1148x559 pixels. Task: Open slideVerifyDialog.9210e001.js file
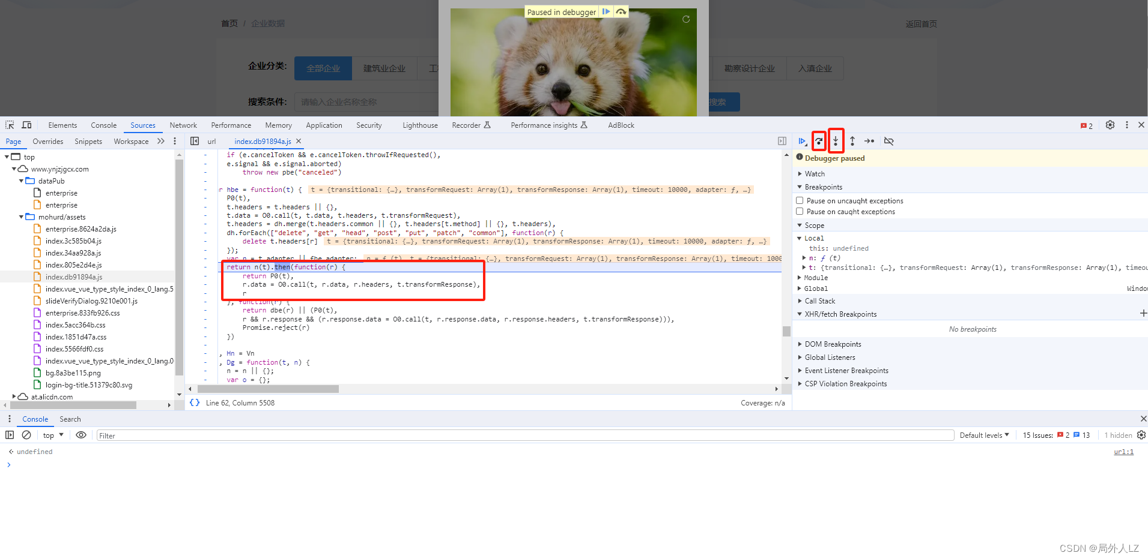click(x=91, y=300)
